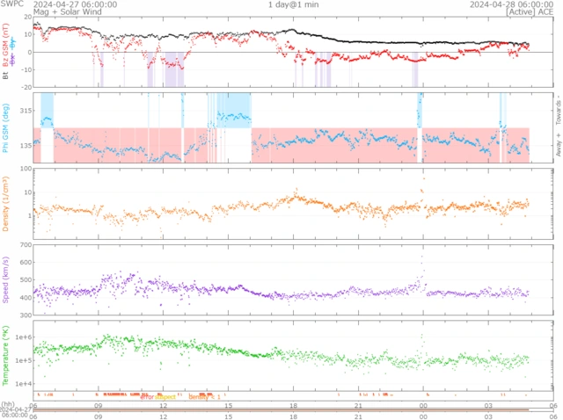
Task: Click the Towards - sector label
Action: [x=559, y=110]
